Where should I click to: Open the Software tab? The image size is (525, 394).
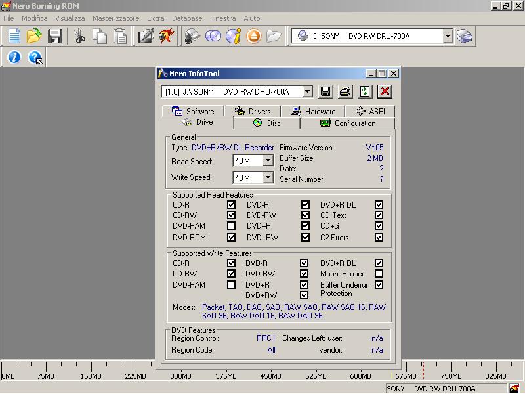point(192,111)
